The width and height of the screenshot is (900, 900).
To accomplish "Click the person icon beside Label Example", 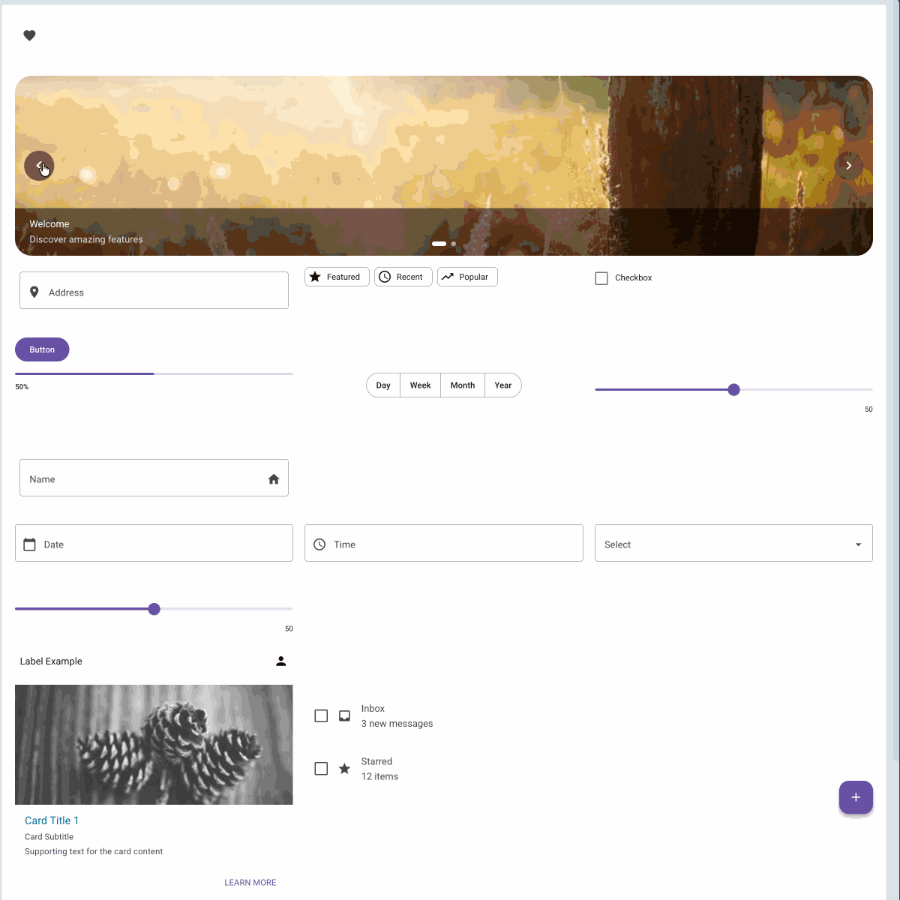I will (x=280, y=661).
